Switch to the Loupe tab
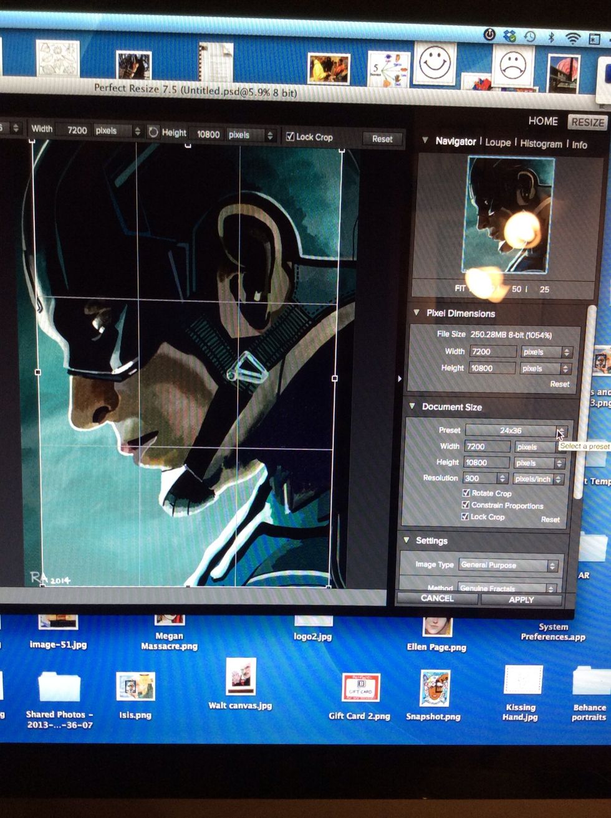The width and height of the screenshot is (611, 818). point(498,143)
